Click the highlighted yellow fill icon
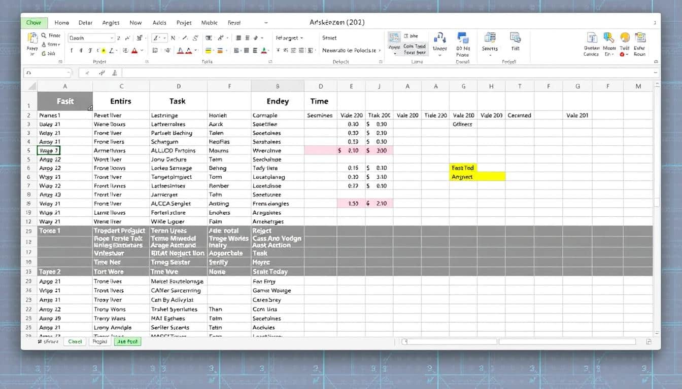Viewport: 682px width, 389px height. tap(103, 51)
